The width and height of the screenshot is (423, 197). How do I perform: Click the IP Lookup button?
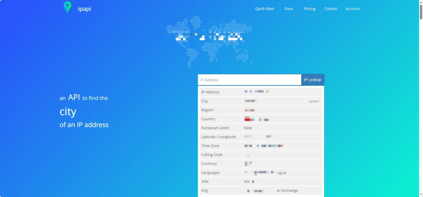tap(313, 80)
